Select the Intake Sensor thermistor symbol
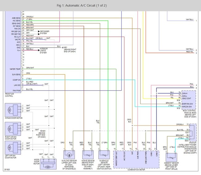 coord(88,155)
